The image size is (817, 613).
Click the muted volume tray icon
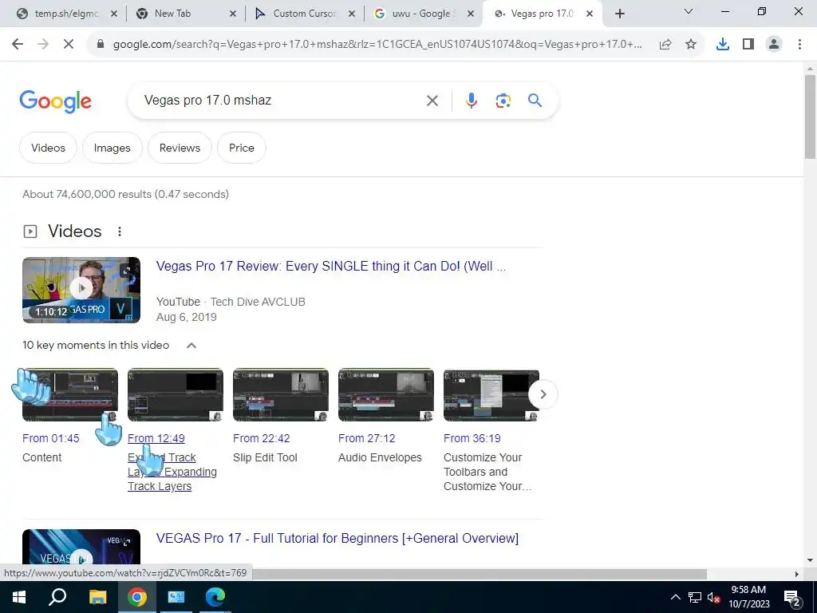click(x=713, y=597)
